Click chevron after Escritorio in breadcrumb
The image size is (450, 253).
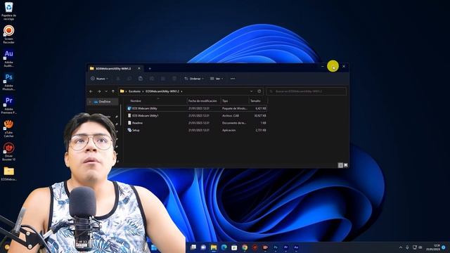tap(143, 91)
